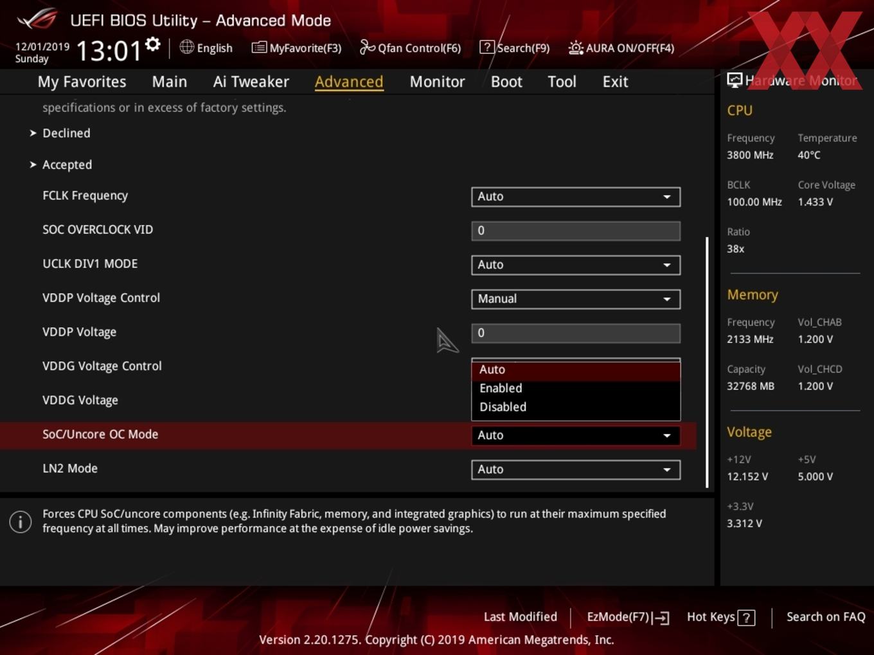Select SoC/Uncore OC Mode row label

coord(100,435)
